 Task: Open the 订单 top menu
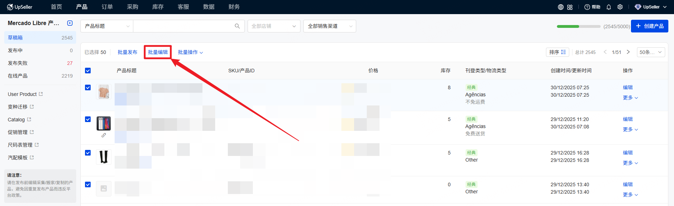click(107, 7)
